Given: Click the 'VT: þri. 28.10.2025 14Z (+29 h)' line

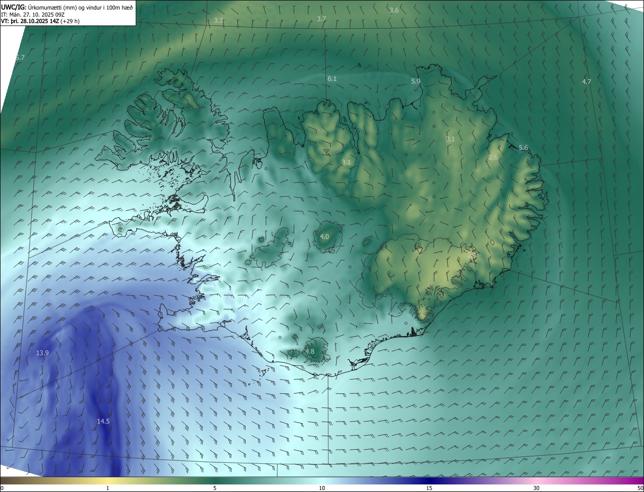Looking at the screenshot, I should coord(40,21).
